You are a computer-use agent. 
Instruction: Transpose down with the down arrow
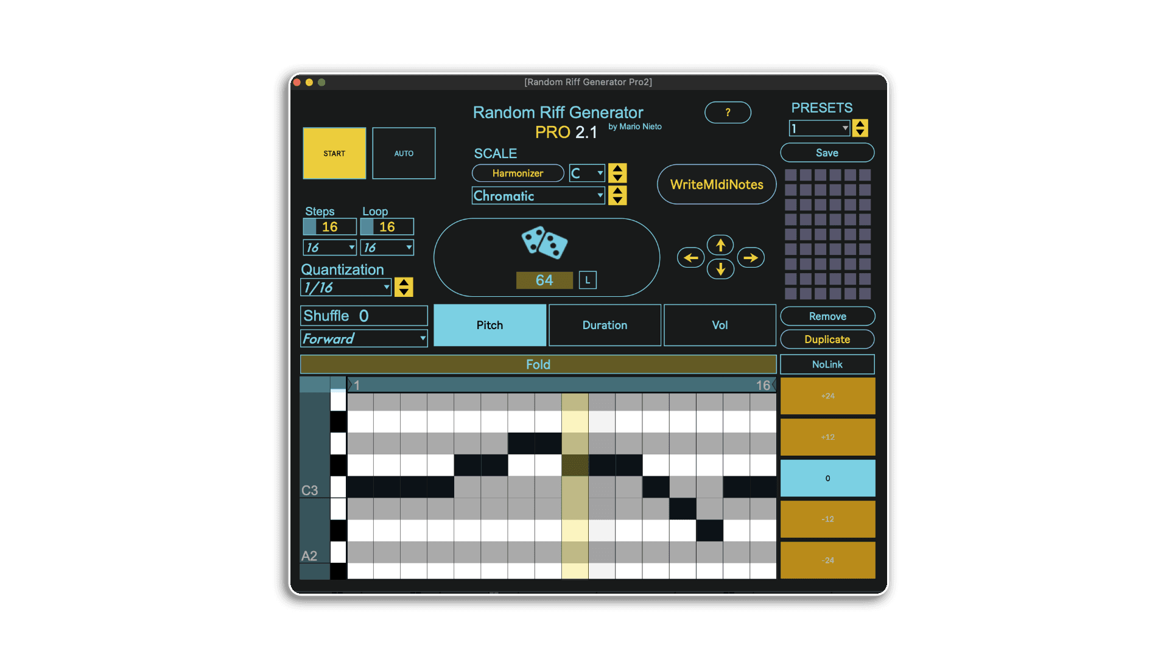tap(720, 269)
